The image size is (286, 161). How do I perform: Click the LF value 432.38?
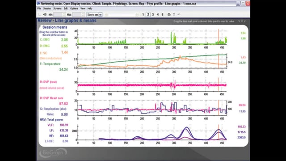coord(64,131)
